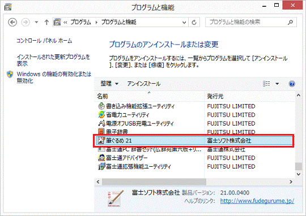This screenshot has width=306, height=216.
Task: Click the change view icon
Action: 266,84
